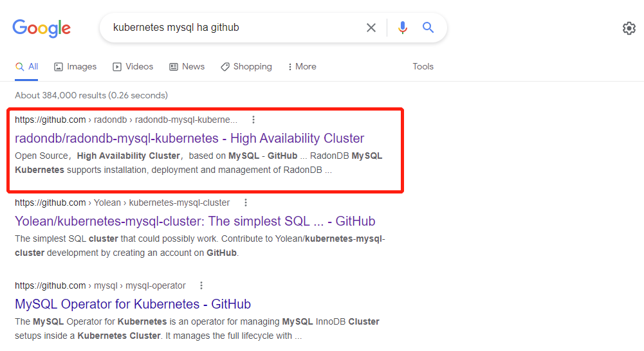
Task: Open the Tools options
Action: [423, 66]
